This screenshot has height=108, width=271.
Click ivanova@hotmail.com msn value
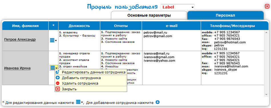[x=231, y=66]
